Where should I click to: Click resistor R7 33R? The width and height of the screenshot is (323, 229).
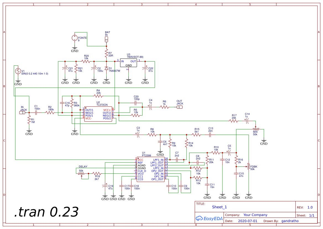[x=107, y=53]
